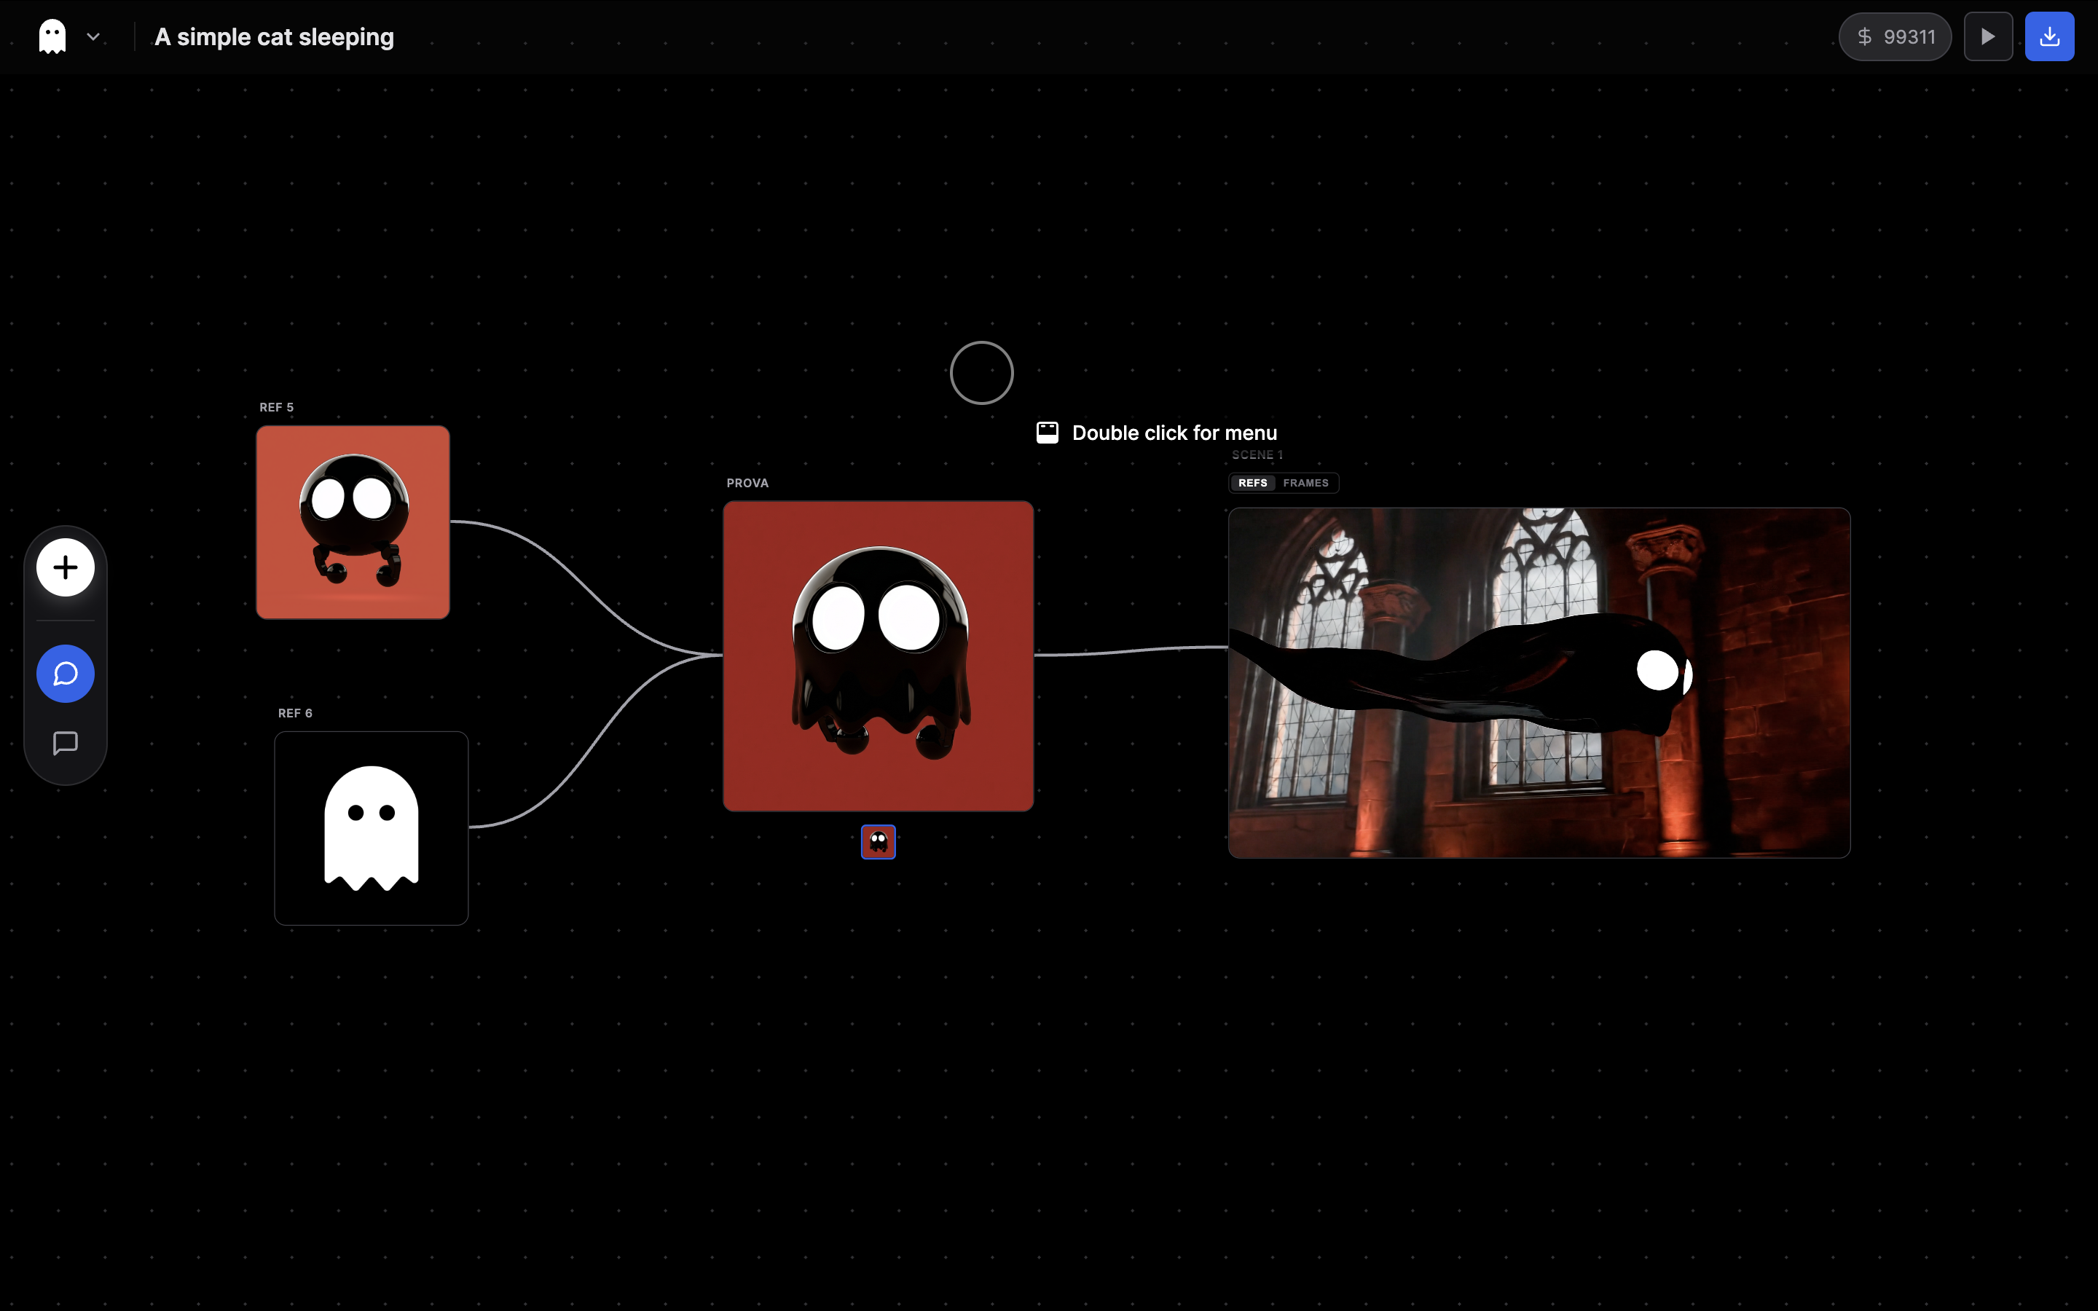Screen dimensions: 2098x1311
Task: Select the Scene 1 cathedral video frame
Action: pyautogui.click(x=1539, y=682)
